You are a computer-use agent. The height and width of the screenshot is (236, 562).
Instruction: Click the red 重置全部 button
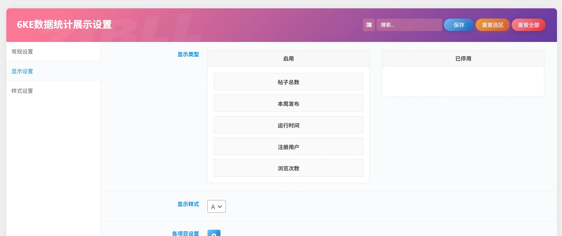pos(528,25)
